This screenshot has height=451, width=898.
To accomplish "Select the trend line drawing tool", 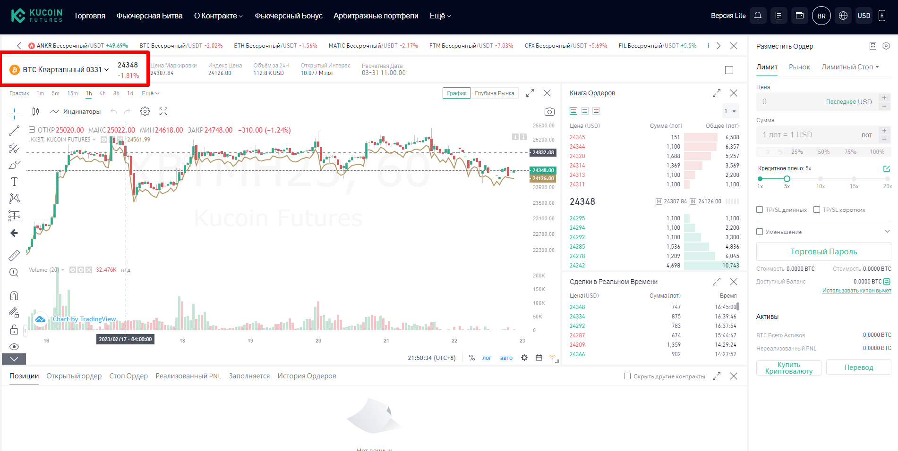I will pos(14,131).
